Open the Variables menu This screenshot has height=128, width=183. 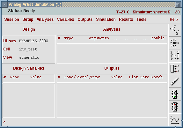(65, 19)
